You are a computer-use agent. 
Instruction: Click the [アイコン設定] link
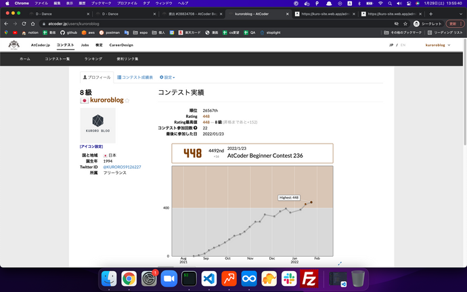coord(91,146)
